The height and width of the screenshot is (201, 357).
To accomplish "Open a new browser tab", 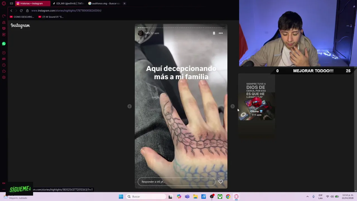I will click(x=124, y=3).
